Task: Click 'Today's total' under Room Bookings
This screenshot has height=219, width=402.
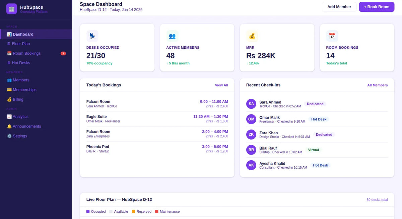Action: 337,63
